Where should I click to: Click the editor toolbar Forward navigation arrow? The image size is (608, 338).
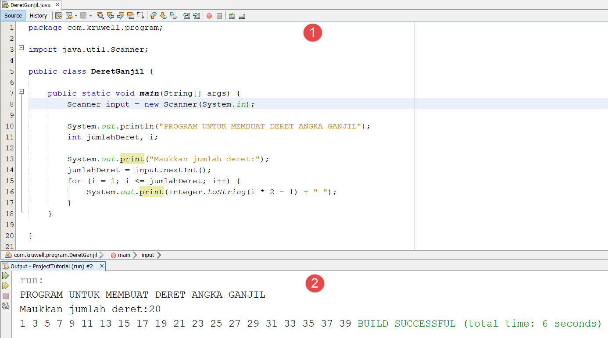tap(83, 16)
